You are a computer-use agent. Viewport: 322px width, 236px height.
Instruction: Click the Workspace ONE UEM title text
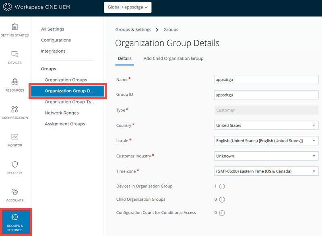[x=43, y=7]
